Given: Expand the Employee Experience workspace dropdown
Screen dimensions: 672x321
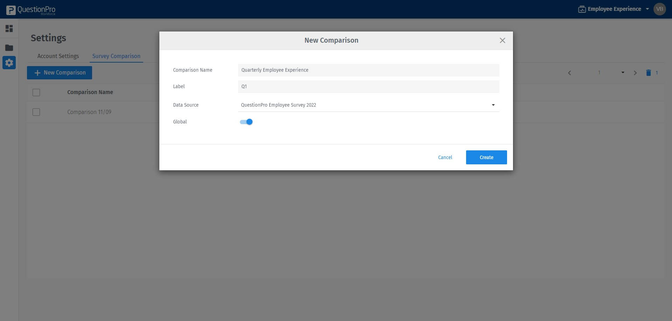Looking at the screenshot, I should 647,9.
